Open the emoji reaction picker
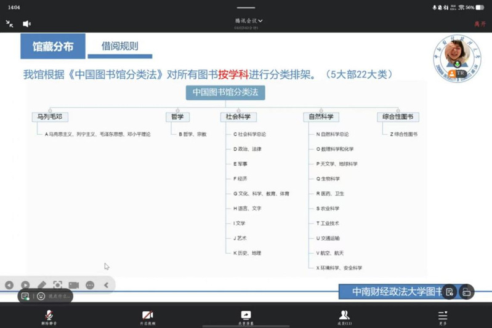The height and width of the screenshot is (328, 492). tap(41, 296)
